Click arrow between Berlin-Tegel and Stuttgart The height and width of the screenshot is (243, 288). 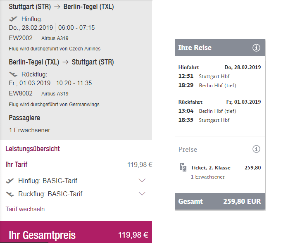[x=65, y=62]
